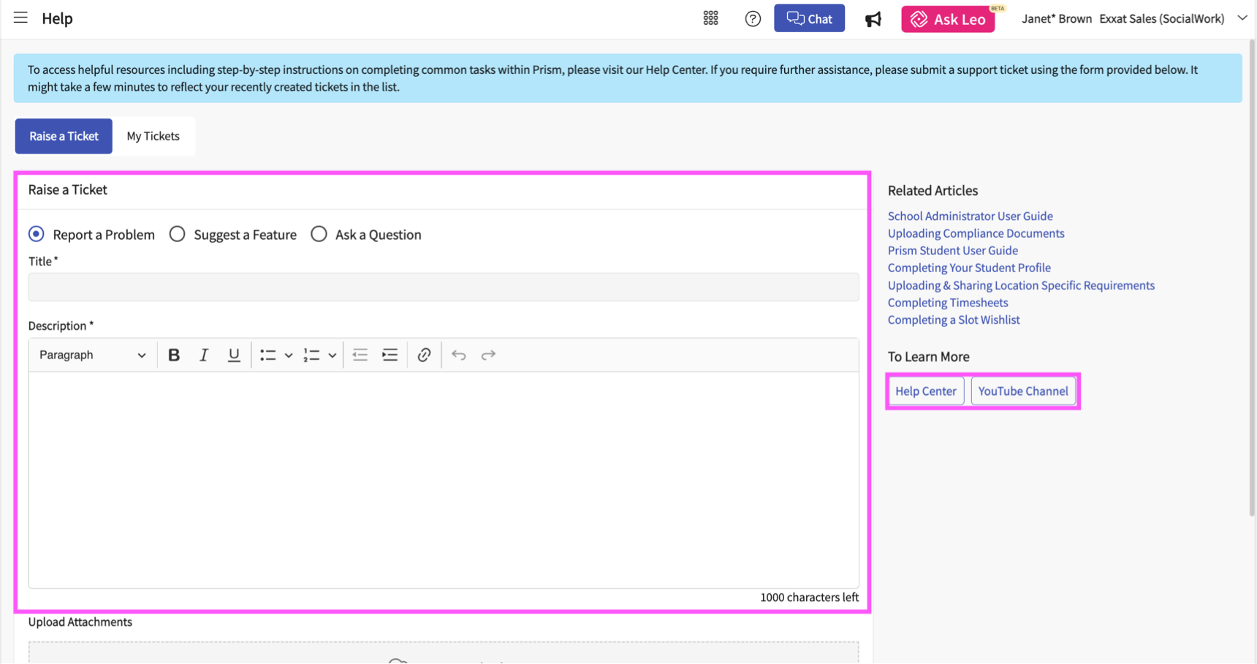This screenshot has width=1257, height=664.
Task: Open the hamburger menu beside Help
Action: coord(20,18)
